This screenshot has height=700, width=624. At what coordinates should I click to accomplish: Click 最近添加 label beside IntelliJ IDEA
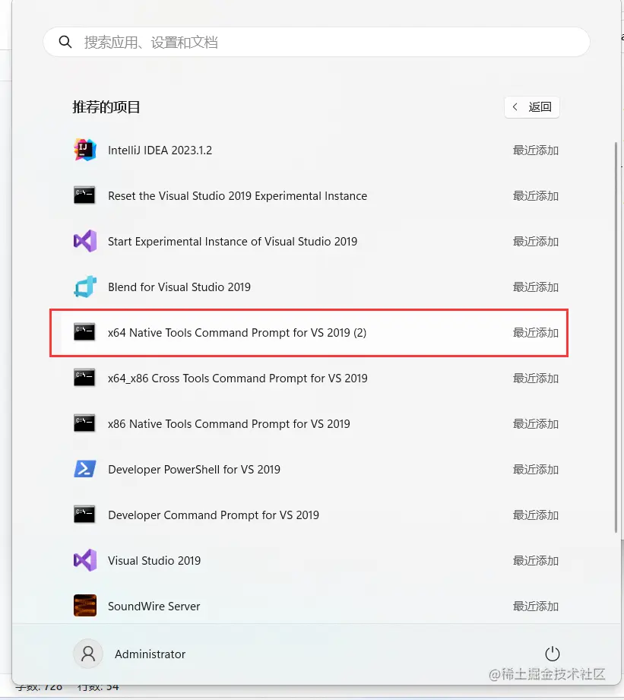coord(536,150)
